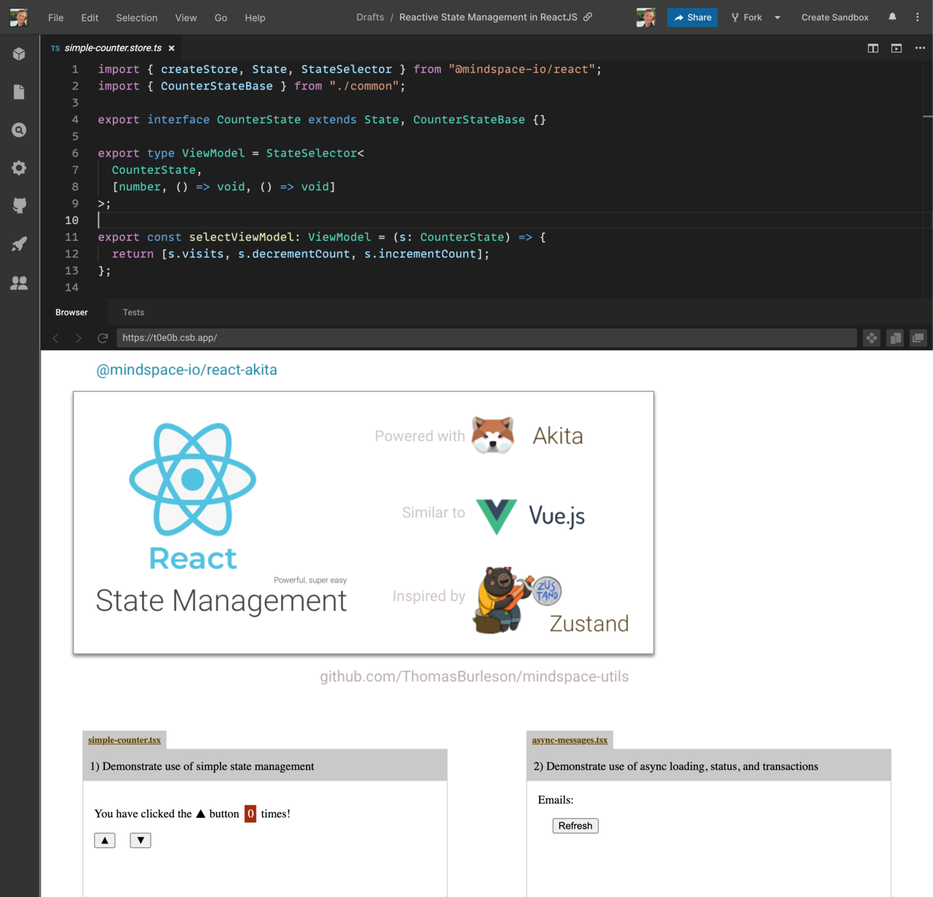Click the Fork button

point(747,17)
